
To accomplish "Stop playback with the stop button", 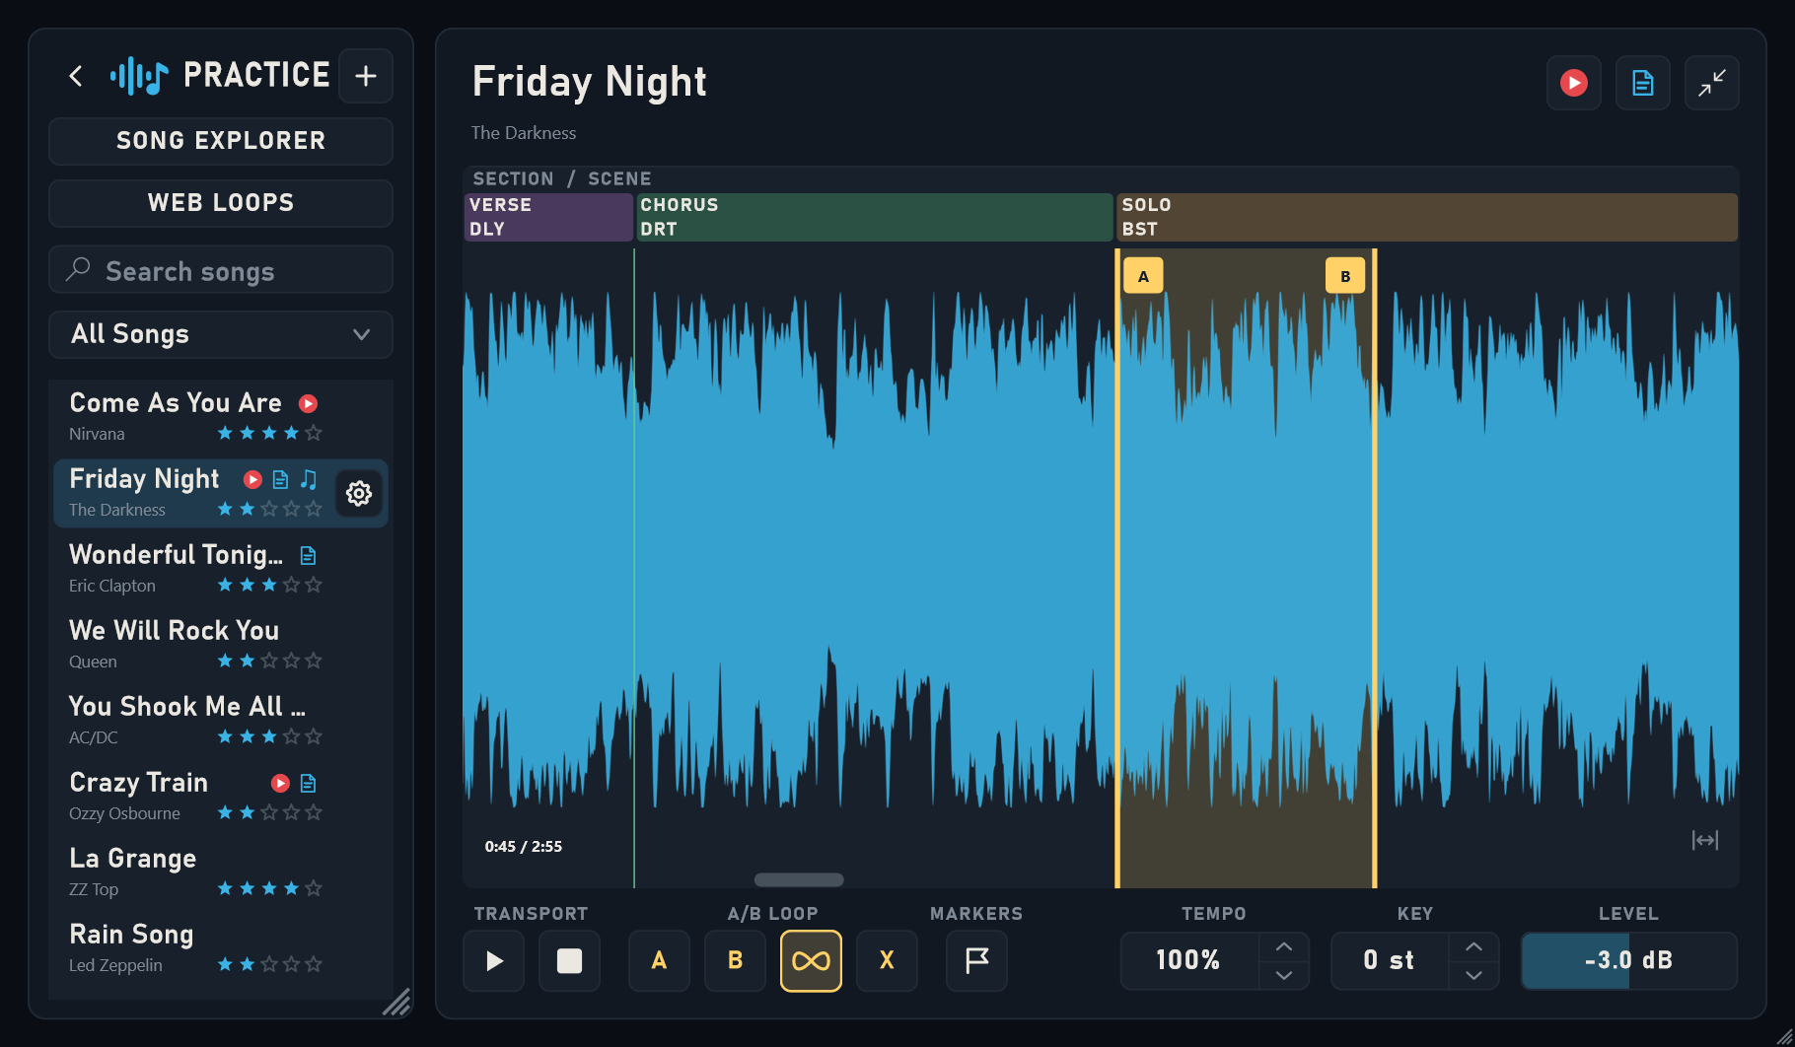I will 570,960.
